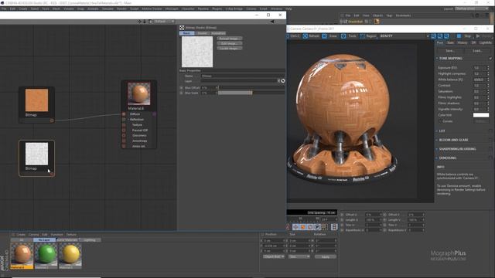
Task: Toggle Blur Offset animation dot
Action: [182, 87]
